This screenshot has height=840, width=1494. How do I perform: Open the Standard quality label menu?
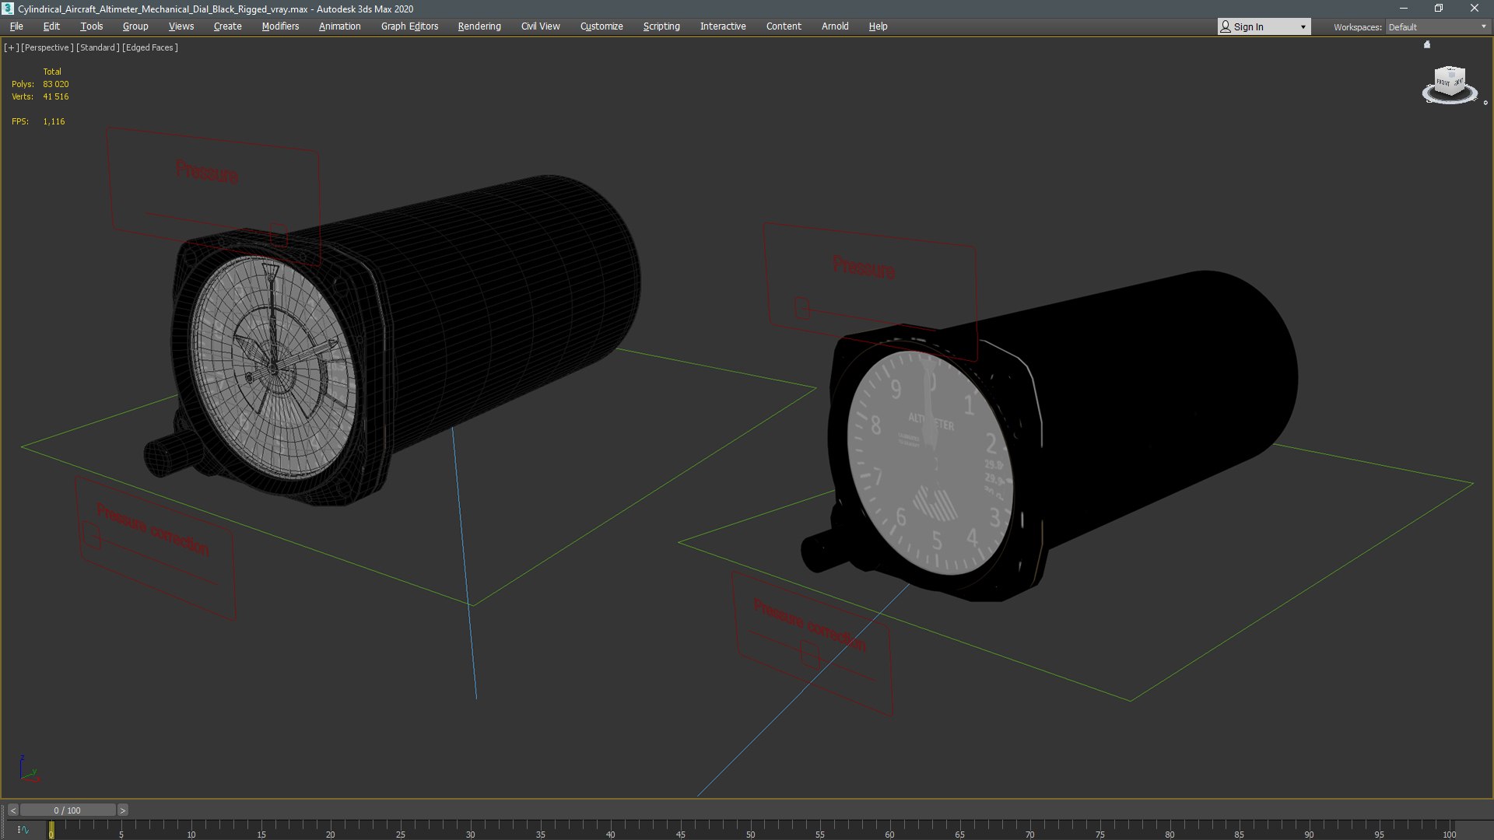pyautogui.click(x=97, y=47)
